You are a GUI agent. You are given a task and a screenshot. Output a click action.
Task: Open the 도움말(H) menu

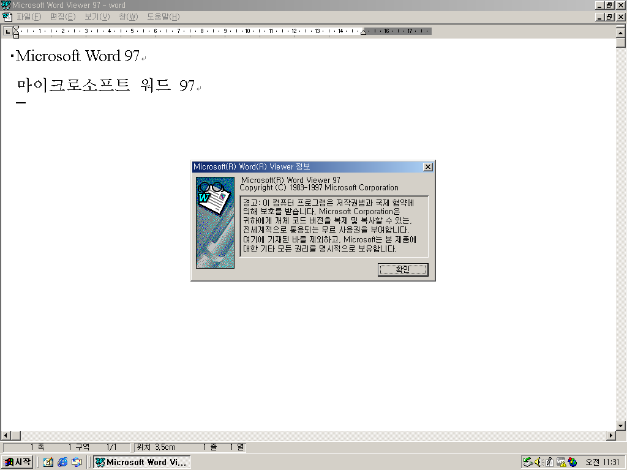tap(163, 17)
